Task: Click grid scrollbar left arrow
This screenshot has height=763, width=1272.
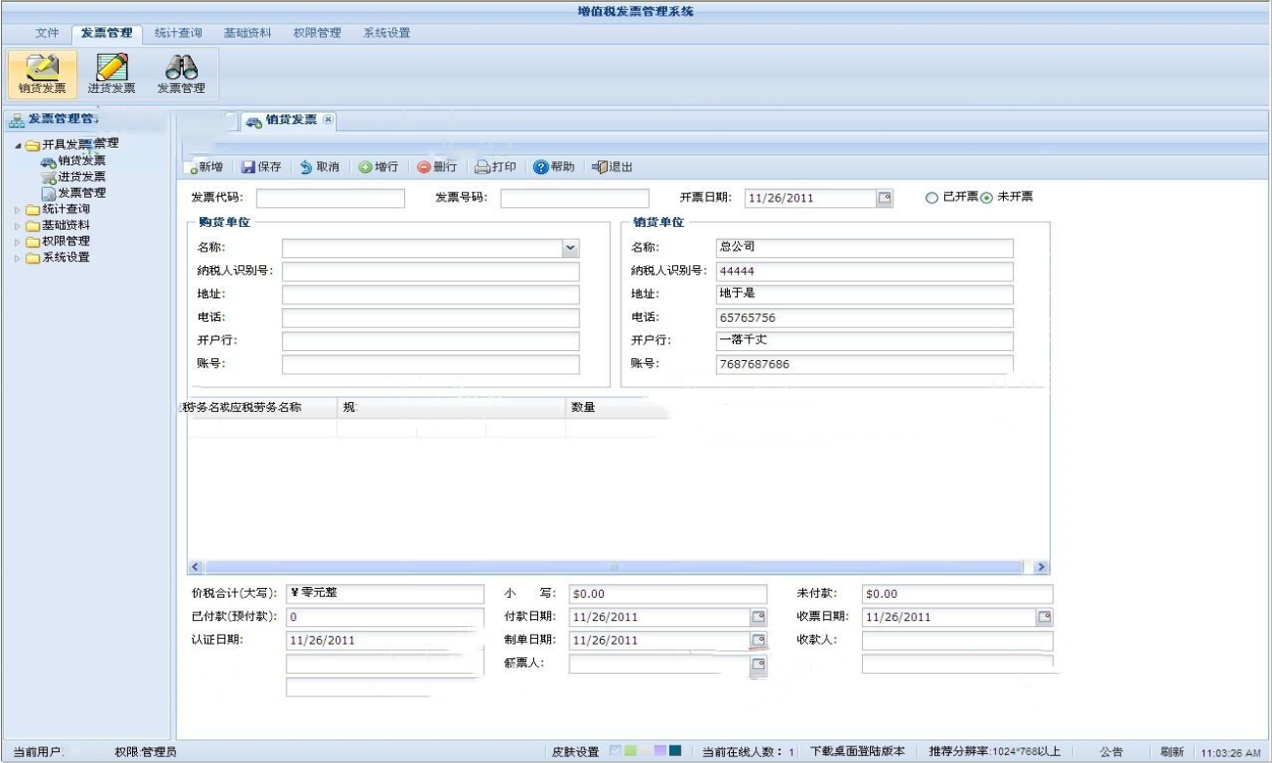Action: 196,567
